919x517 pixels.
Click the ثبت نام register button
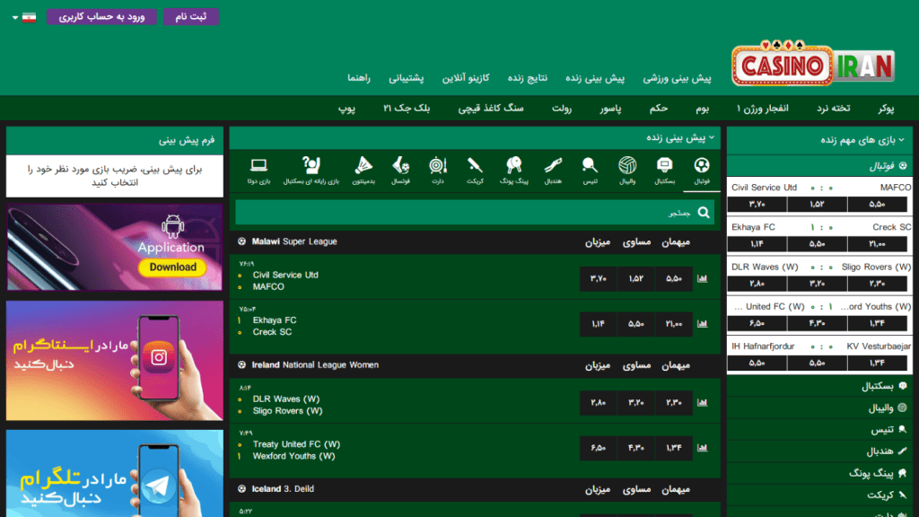pyautogui.click(x=190, y=17)
